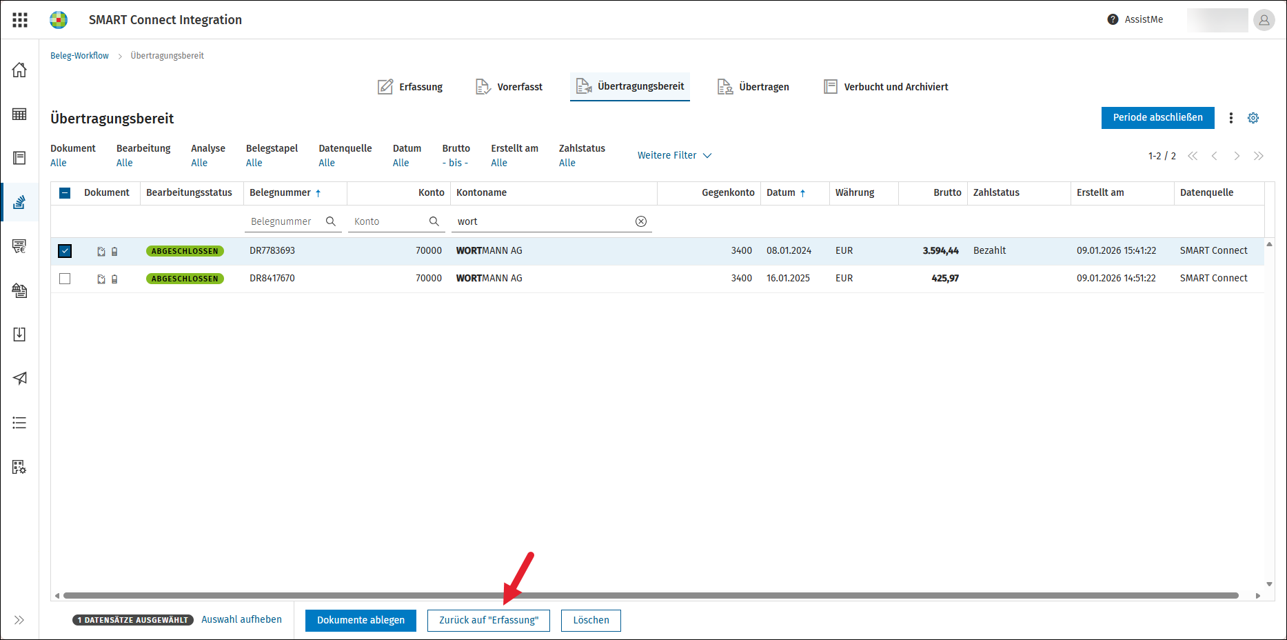Open document icon for row DR8417670

101,279
